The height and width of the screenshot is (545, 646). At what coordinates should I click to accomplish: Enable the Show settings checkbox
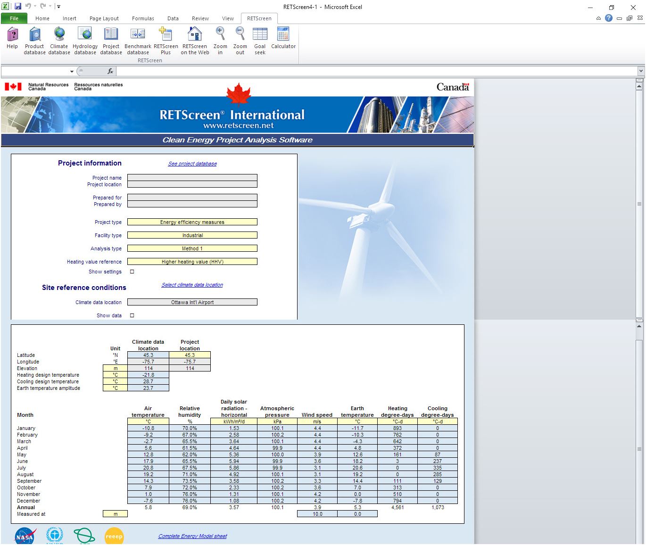point(132,272)
